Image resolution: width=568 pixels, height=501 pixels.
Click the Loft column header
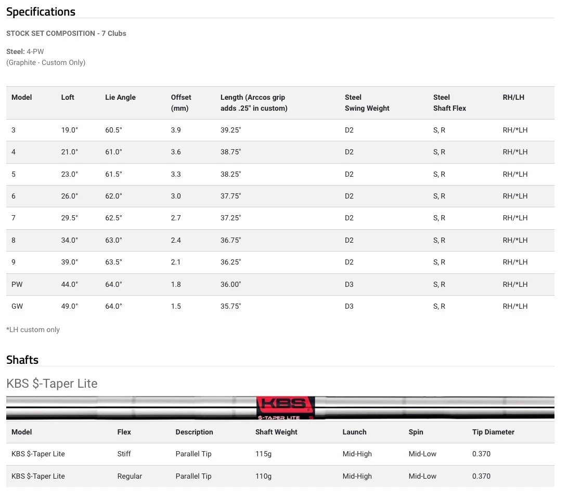click(x=68, y=97)
